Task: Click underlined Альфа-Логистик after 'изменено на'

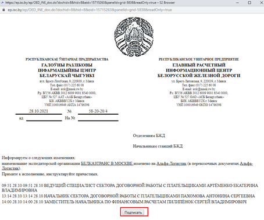Action: point(172,164)
